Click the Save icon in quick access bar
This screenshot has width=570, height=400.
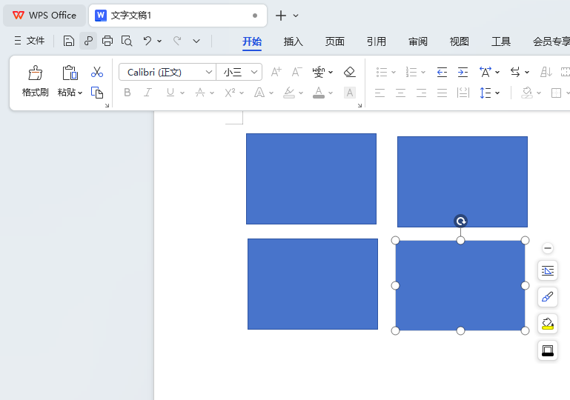(x=69, y=41)
